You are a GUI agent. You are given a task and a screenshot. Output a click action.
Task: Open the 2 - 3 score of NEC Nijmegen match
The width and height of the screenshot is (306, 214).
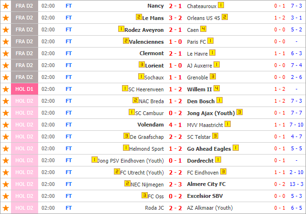pos(175,184)
